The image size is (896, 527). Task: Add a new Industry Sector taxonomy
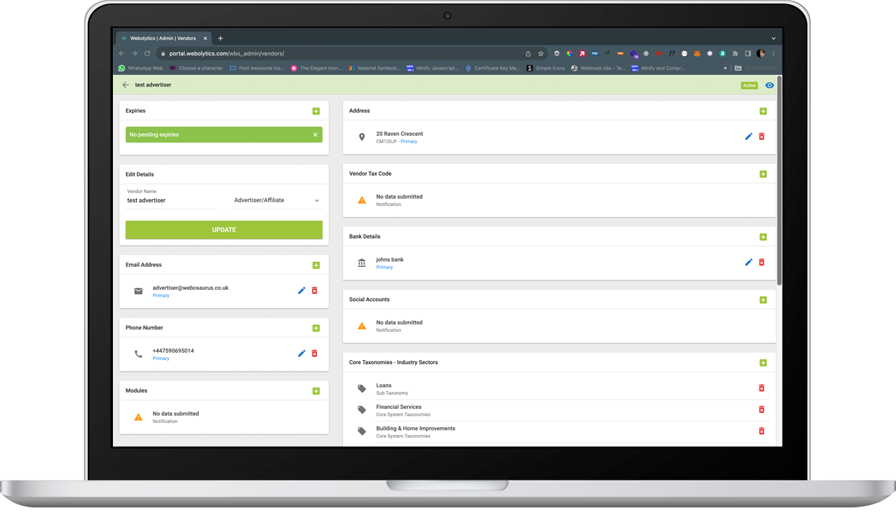click(763, 362)
